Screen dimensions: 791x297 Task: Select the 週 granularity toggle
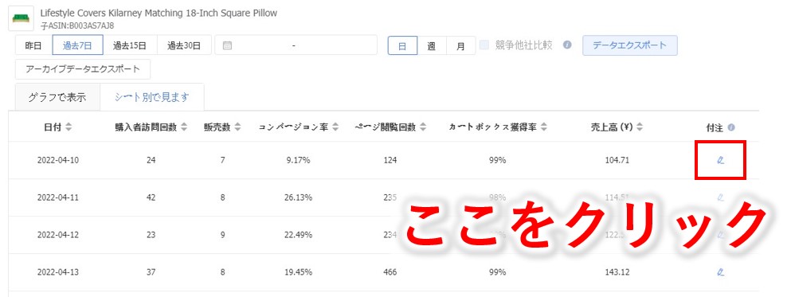click(x=431, y=45)
